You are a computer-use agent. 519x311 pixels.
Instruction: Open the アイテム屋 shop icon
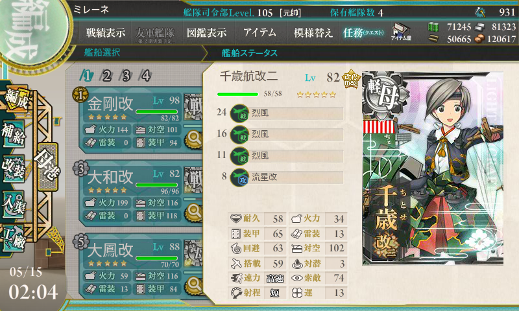pos(401,32)
